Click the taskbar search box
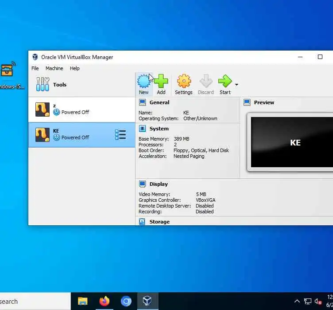333x310 pixels. [35, 301]
